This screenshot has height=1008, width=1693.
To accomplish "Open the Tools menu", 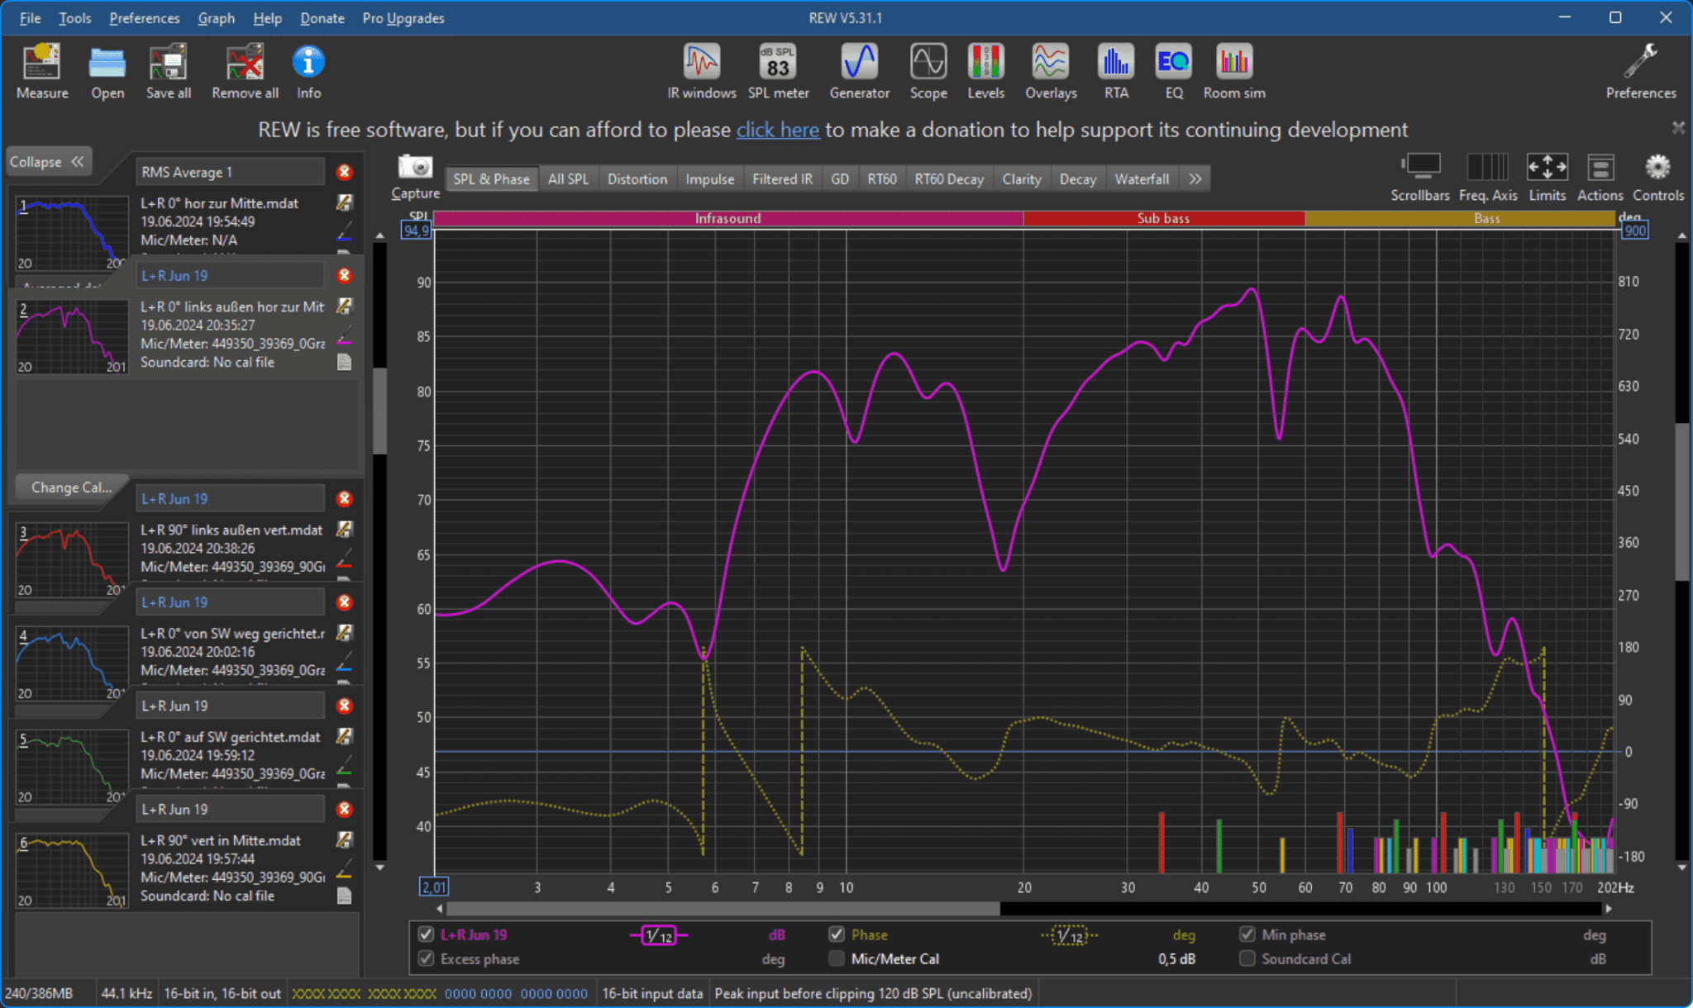I will tap(74, 18).
